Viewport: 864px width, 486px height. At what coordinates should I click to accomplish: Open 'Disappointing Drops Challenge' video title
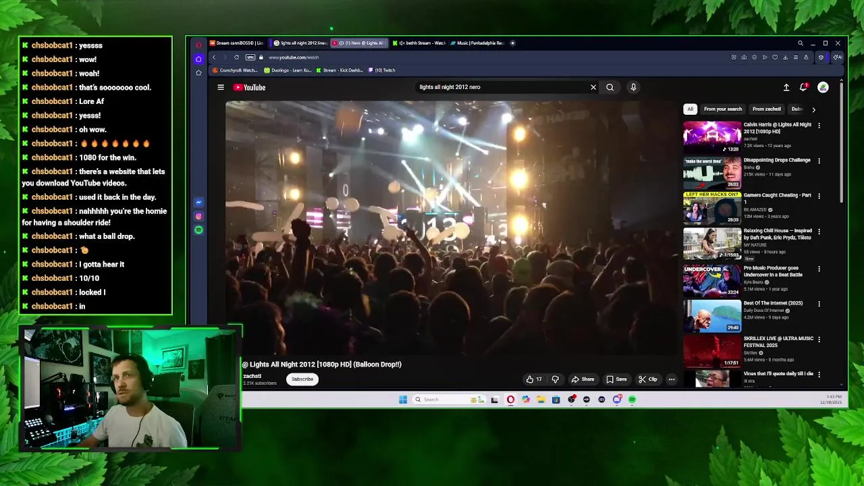tap(777, 160)
